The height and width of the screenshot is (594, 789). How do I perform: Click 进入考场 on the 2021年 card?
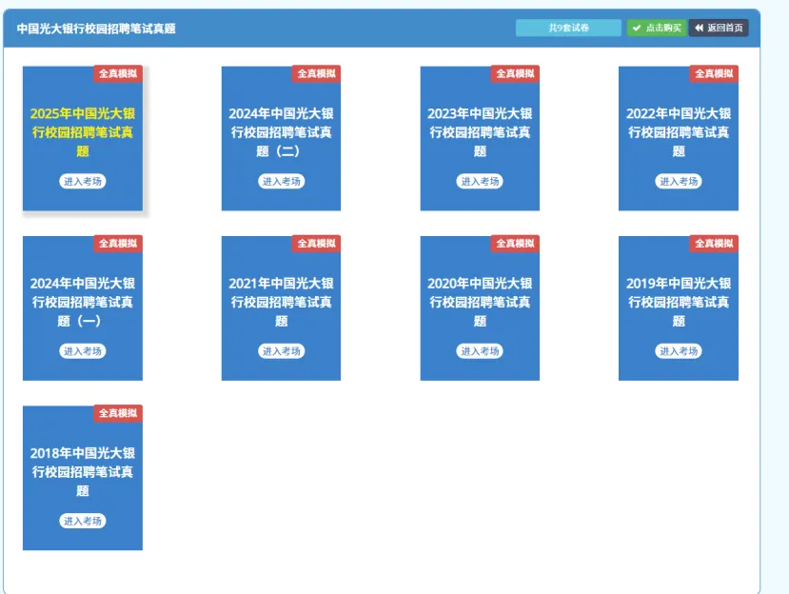pos(282,351)
